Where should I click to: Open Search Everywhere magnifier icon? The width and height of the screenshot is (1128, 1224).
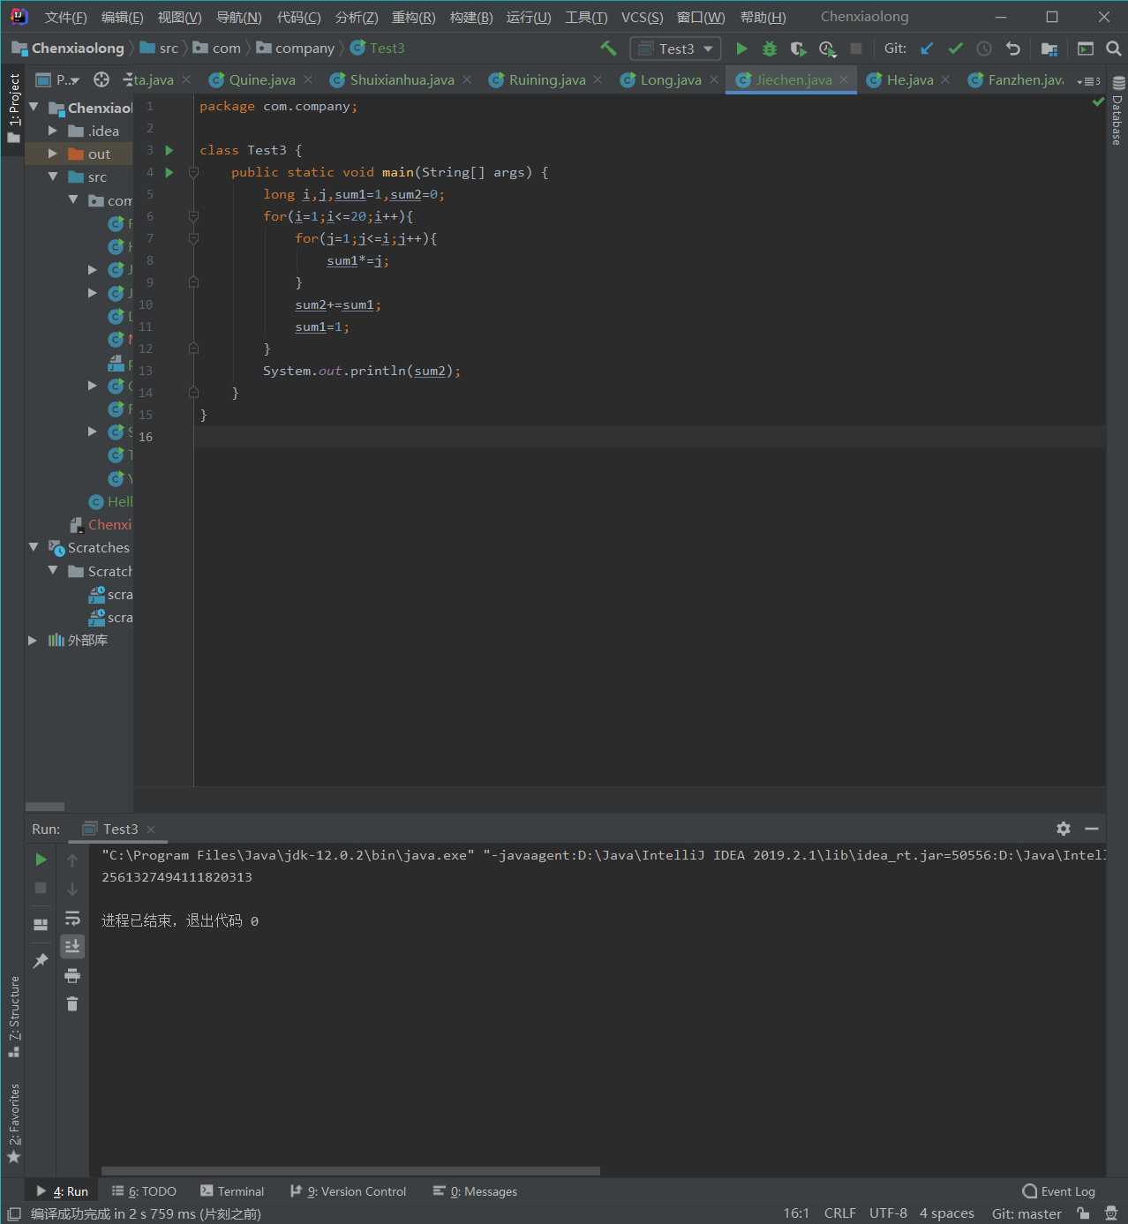(1114, 49)
